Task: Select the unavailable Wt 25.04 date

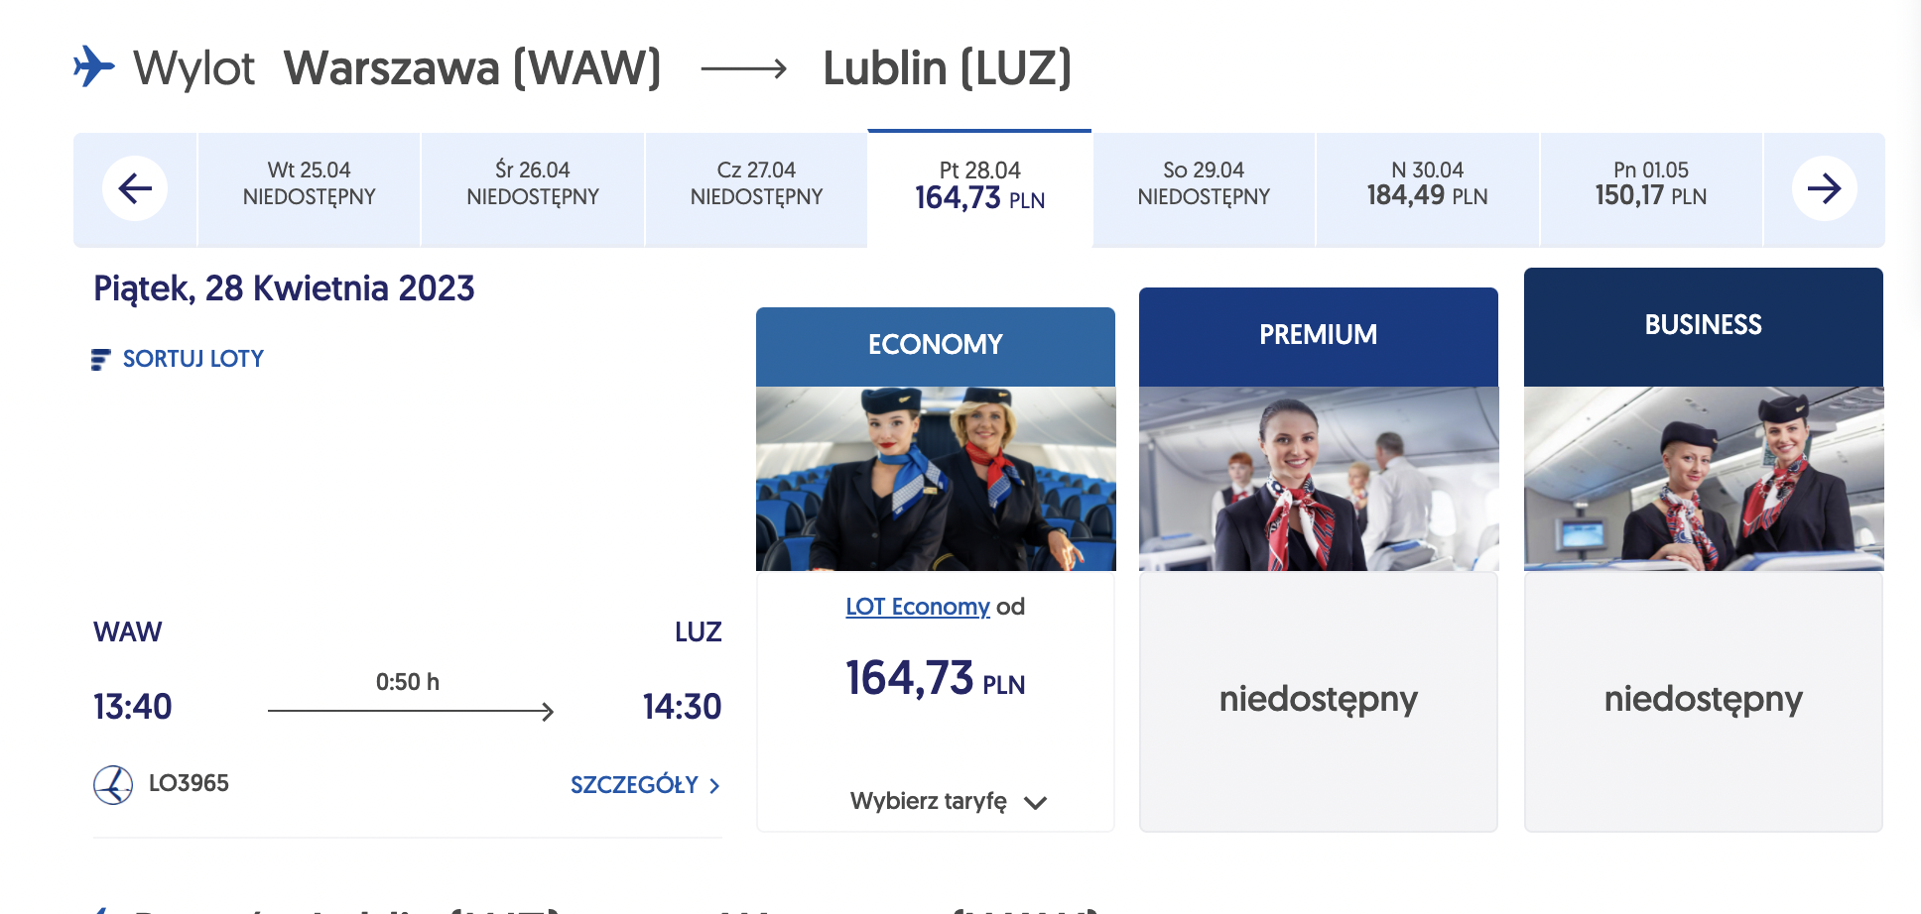Action: point(309,188)
